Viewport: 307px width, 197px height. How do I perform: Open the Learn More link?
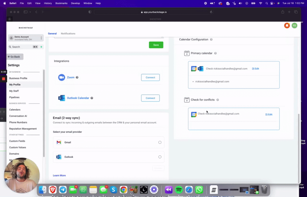[59, 176]
